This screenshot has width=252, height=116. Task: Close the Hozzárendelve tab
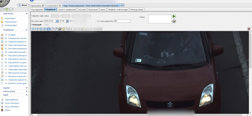point(60,6)
